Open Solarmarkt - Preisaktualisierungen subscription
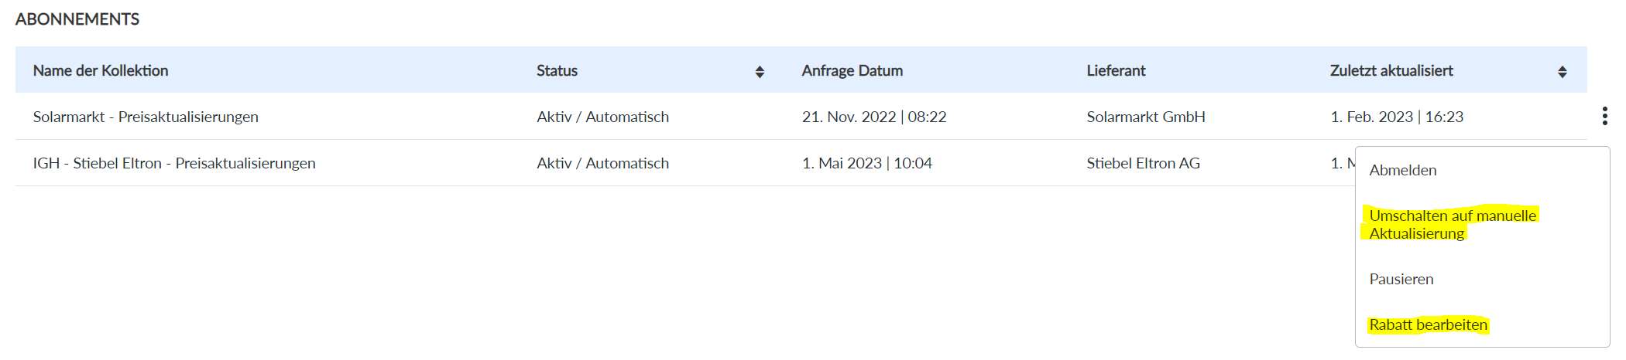The image size is (1626, 360). [146, 117]
